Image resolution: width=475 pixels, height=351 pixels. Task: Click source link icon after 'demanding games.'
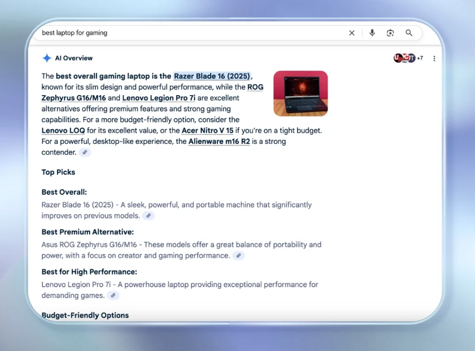(x=113, y=295)
